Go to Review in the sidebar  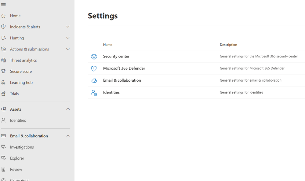point(16,169)
